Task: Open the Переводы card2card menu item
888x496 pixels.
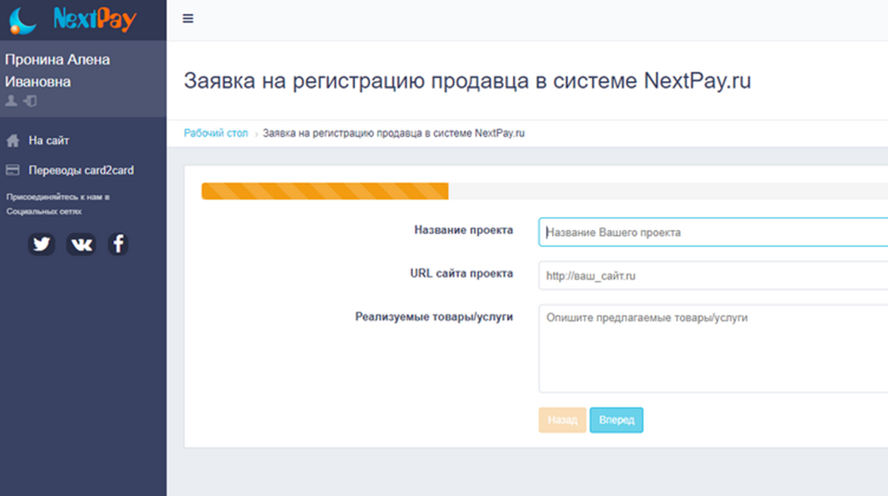Action: 81,170
